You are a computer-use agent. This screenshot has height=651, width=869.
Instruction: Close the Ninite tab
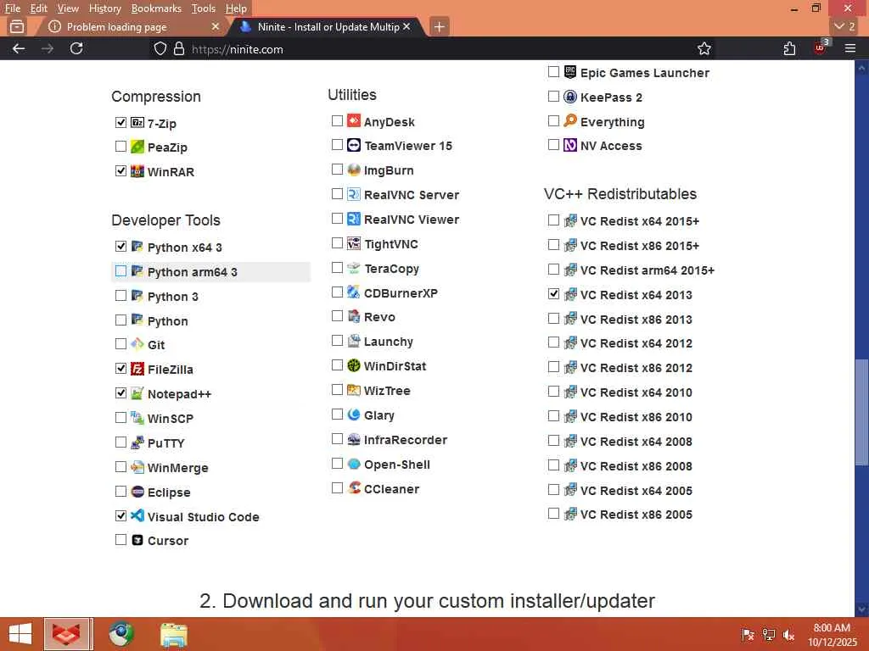pos(406,26)
